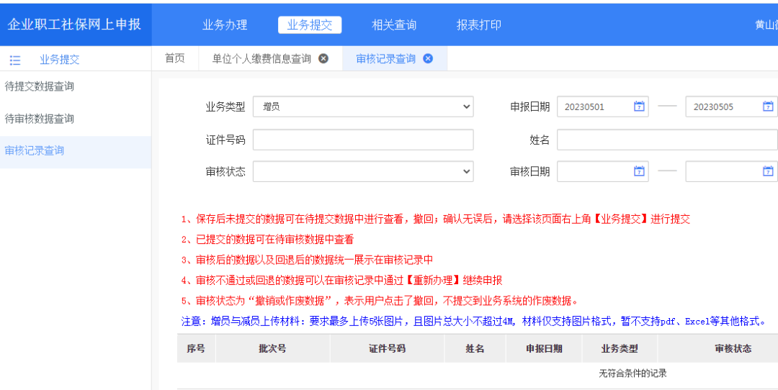Click the 批次号 column header
The image size is (778, 390).
272,348
